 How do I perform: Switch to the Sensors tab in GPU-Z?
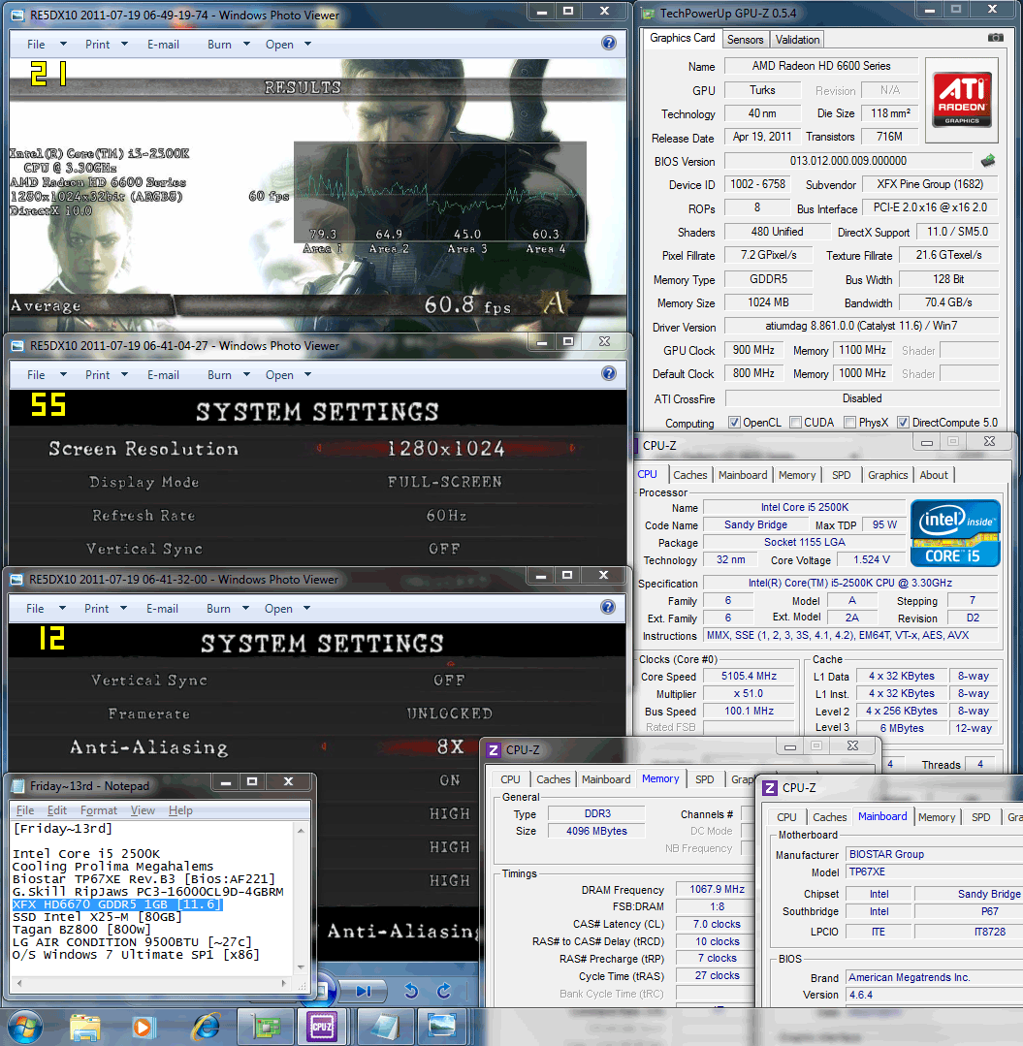click(745, 40)
